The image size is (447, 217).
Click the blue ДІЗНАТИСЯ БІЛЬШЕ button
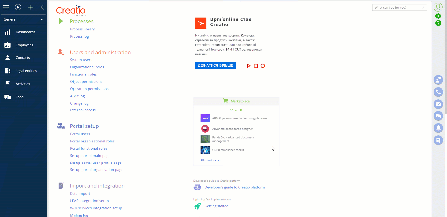(x=216, y=66)
